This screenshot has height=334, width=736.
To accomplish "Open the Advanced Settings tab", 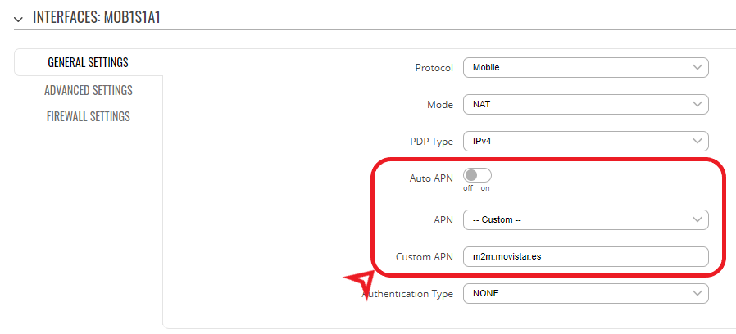I will click(88, 90).
